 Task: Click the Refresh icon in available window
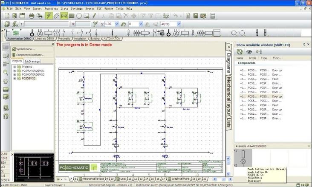[x=240, y=51]
